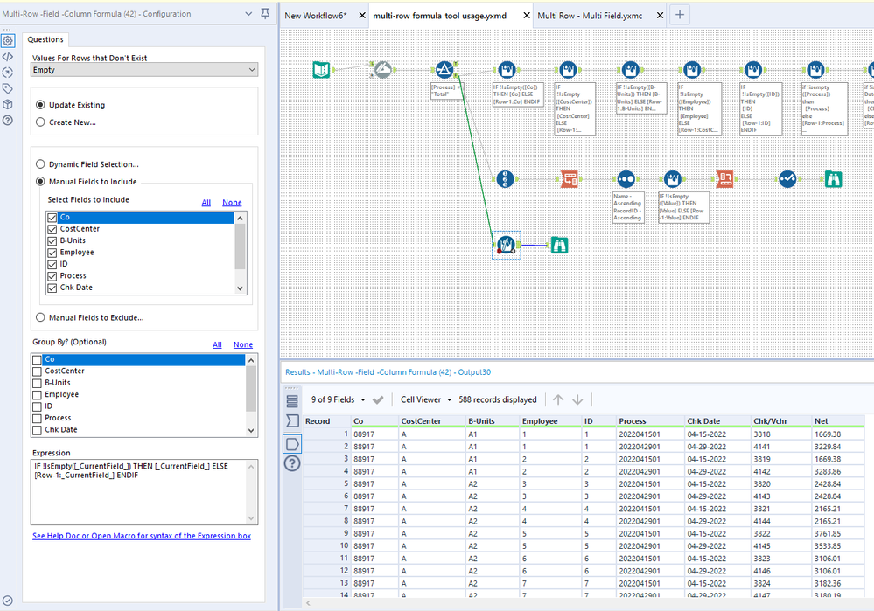Go to the previous record with up arrow

[558, 399]
